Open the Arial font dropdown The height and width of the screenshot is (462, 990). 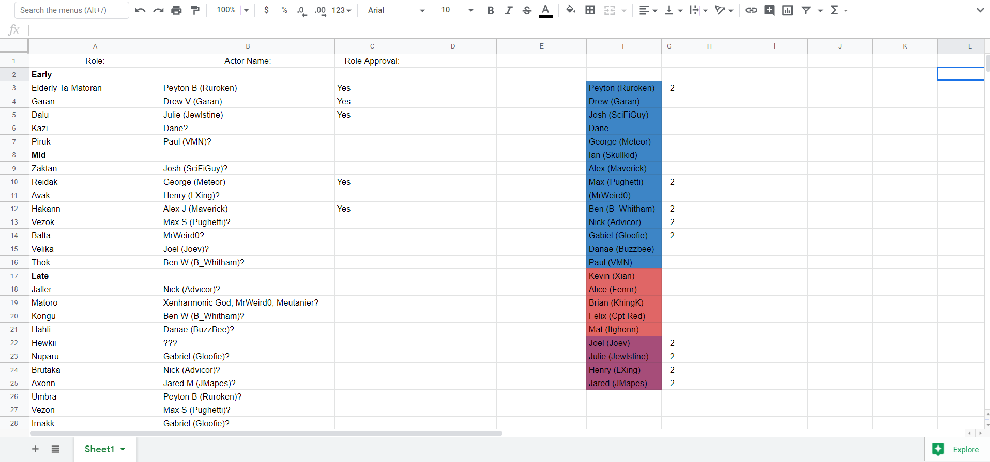(x=396, y=10)
